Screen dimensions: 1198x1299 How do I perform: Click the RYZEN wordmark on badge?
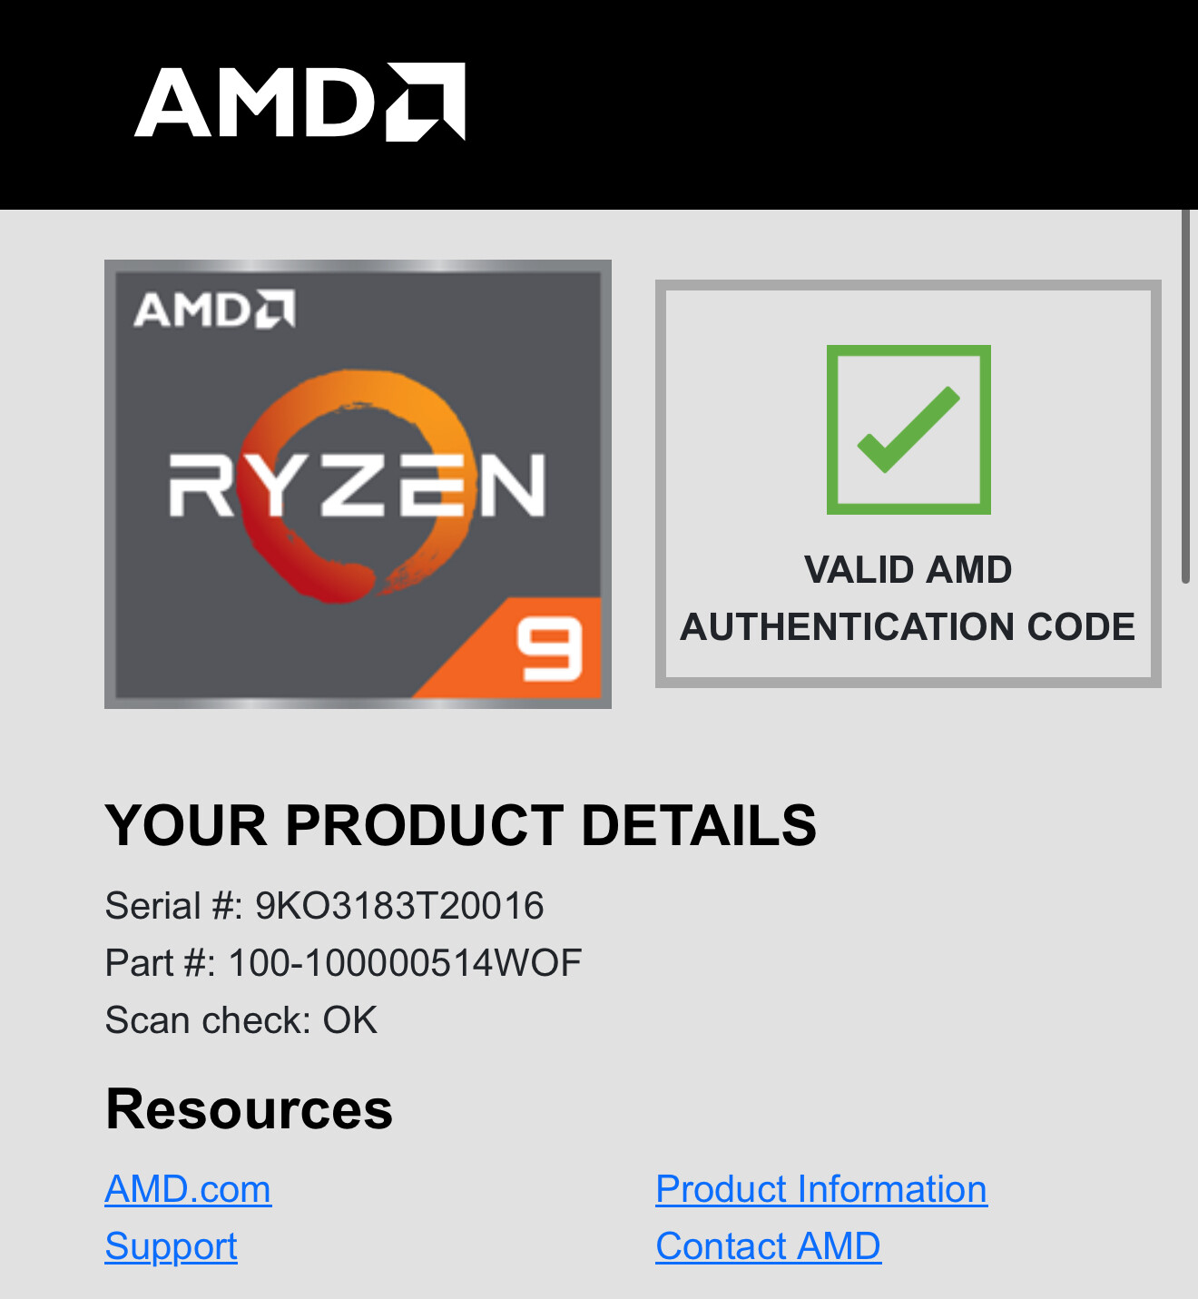click(x=358, y=485)
